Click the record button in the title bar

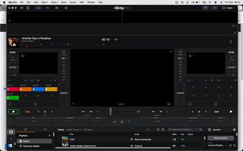[x=28, y=7]
